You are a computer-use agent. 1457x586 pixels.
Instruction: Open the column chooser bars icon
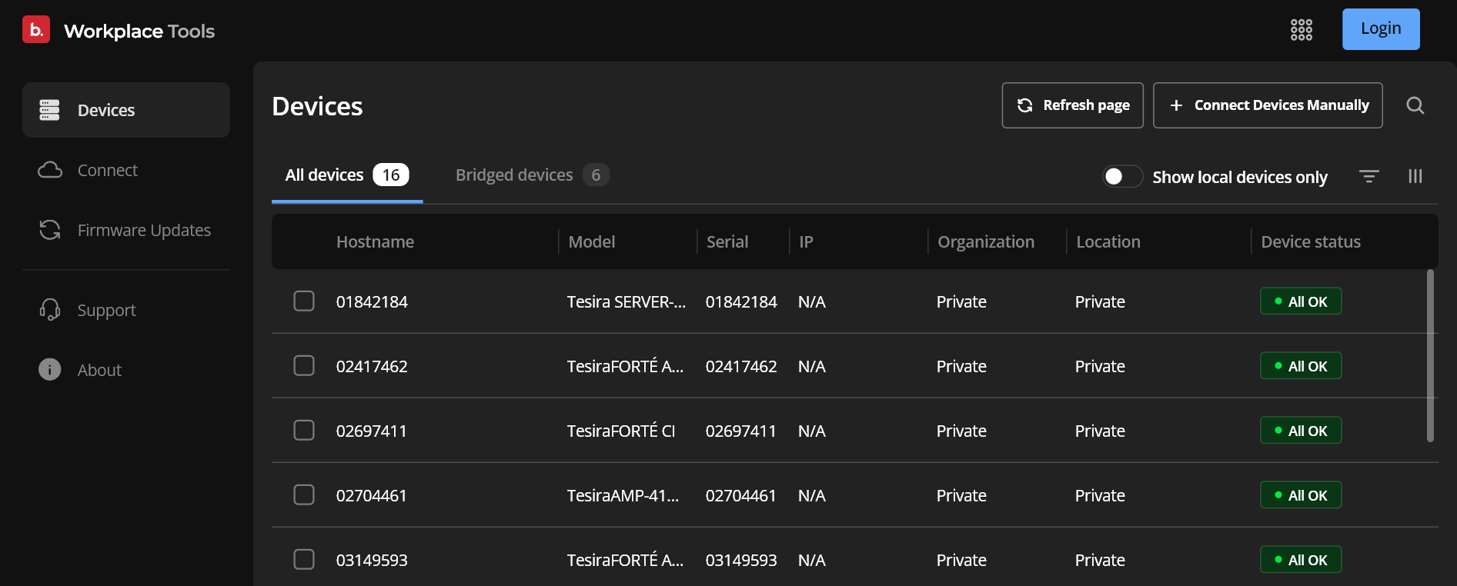pyautogui.click(x=1415, y=176)
